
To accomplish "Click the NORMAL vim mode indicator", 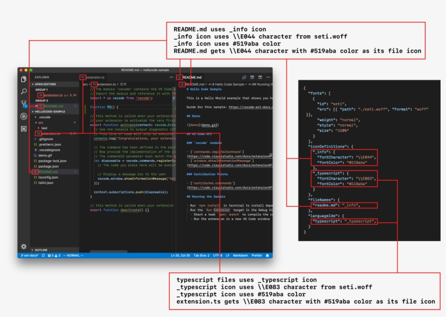I will pos(73,256).
